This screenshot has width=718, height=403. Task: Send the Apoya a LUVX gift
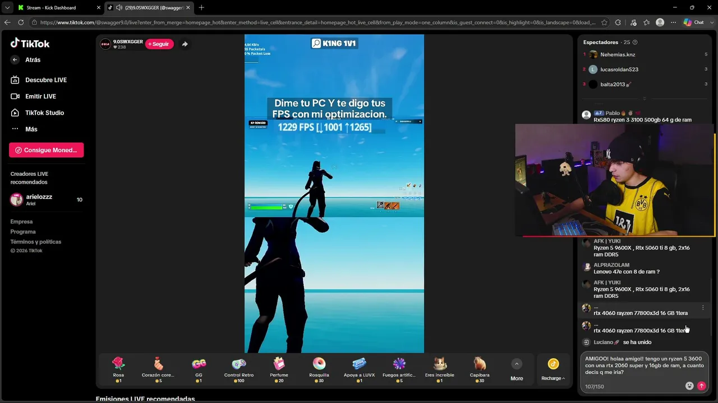click(x=359, y=370)
